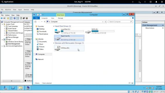Select Shared Folders in tree

click(13, 31)
